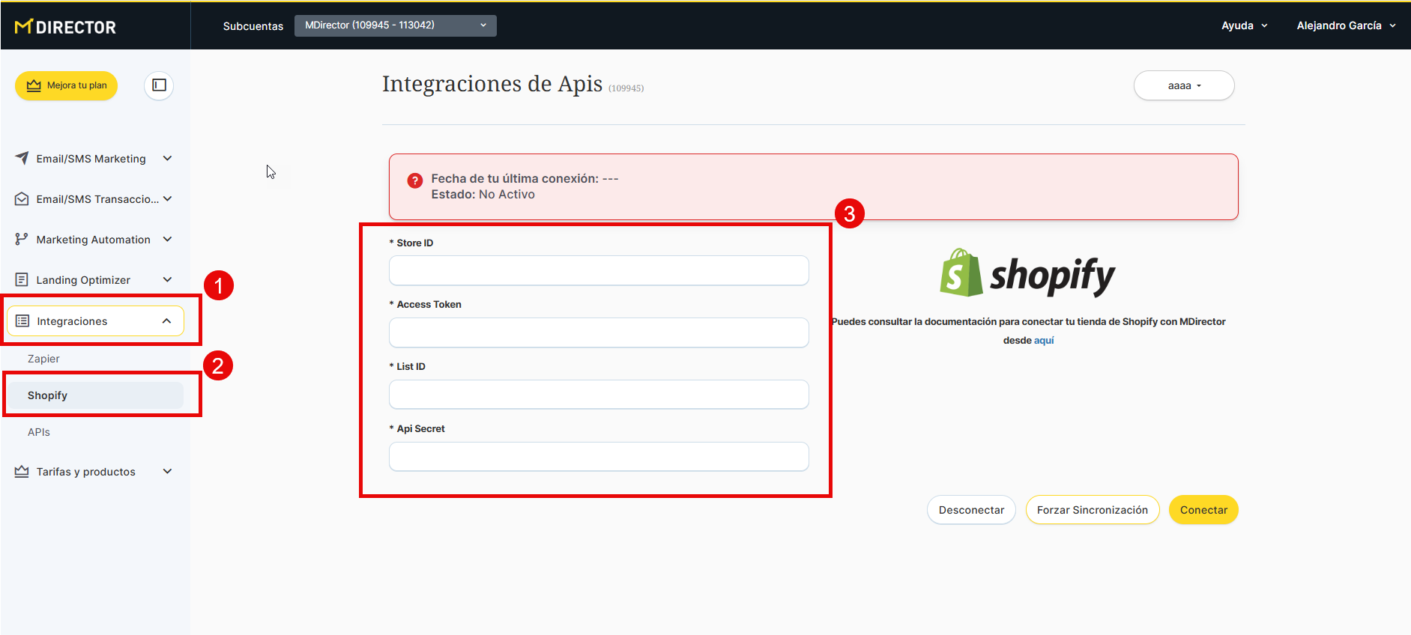Click the Email/SMS Transaccional envelope icon
Viewport: 1411px width, 635px height.
[x=22, y=199]
